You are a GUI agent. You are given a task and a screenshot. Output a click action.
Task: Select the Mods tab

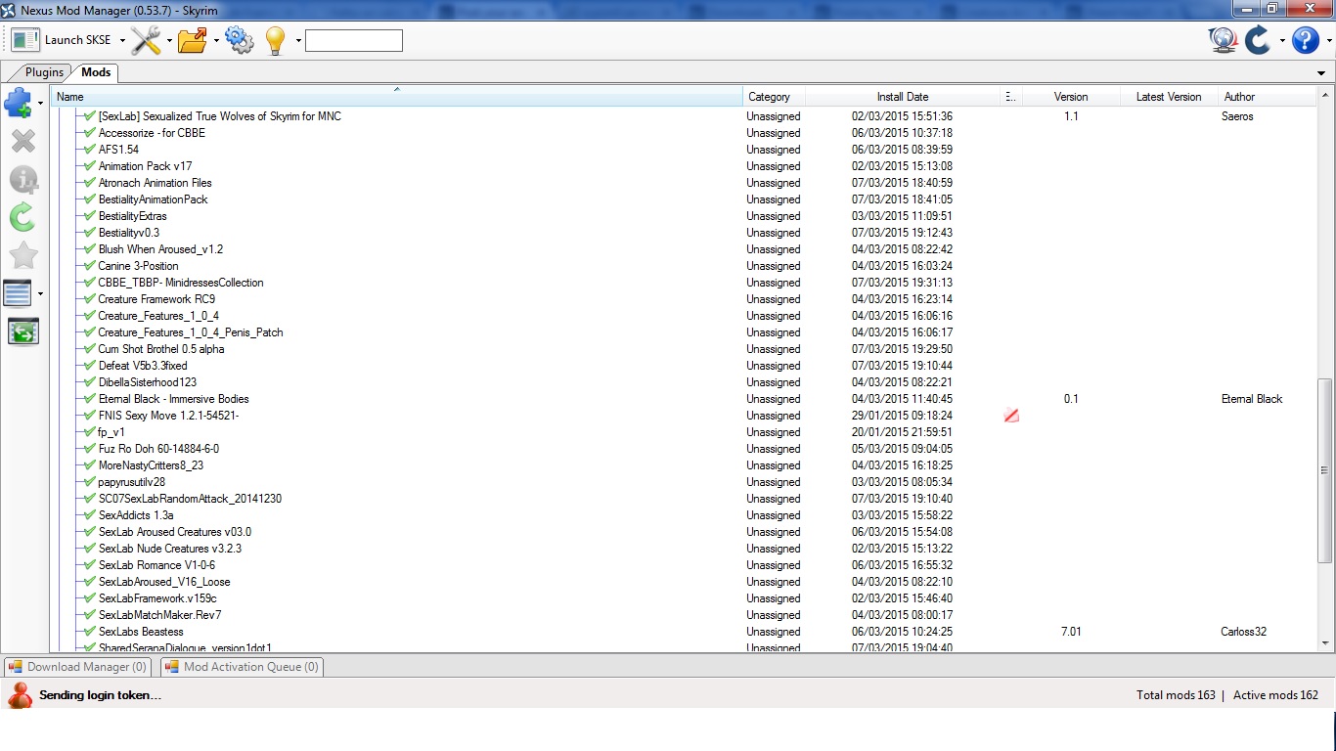pyautogui.click(x=96, y=72)
